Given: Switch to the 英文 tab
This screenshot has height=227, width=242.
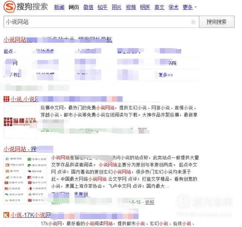Looking at the screenshot, I should 159,7.
